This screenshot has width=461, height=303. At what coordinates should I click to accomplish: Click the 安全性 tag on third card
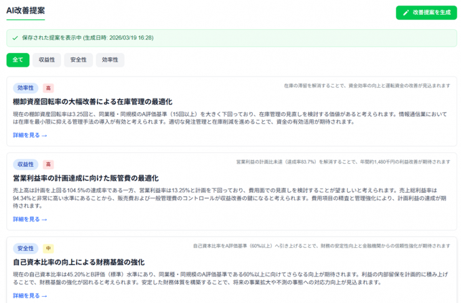click(x=26, y=248)
